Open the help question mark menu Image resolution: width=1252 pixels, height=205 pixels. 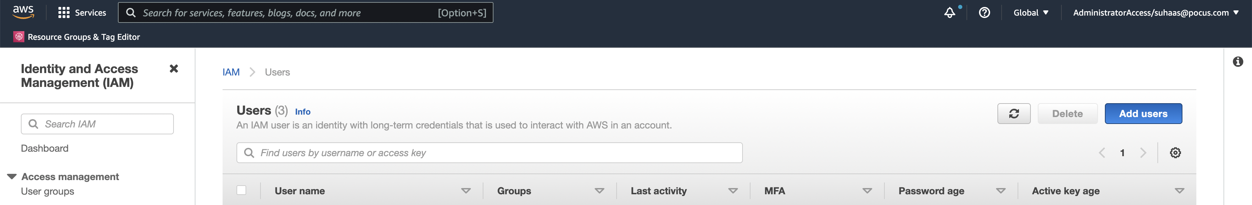pyautogui.click(x=984, y=12)
